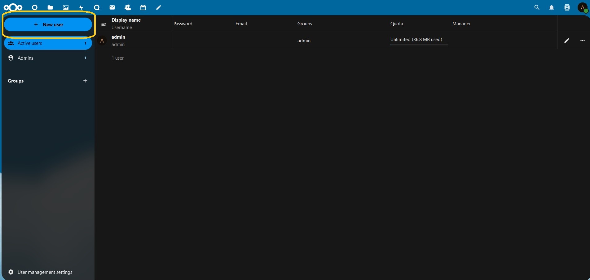Open the Calendar app
This screenshot has width=590, height=280.
point(143,7)
